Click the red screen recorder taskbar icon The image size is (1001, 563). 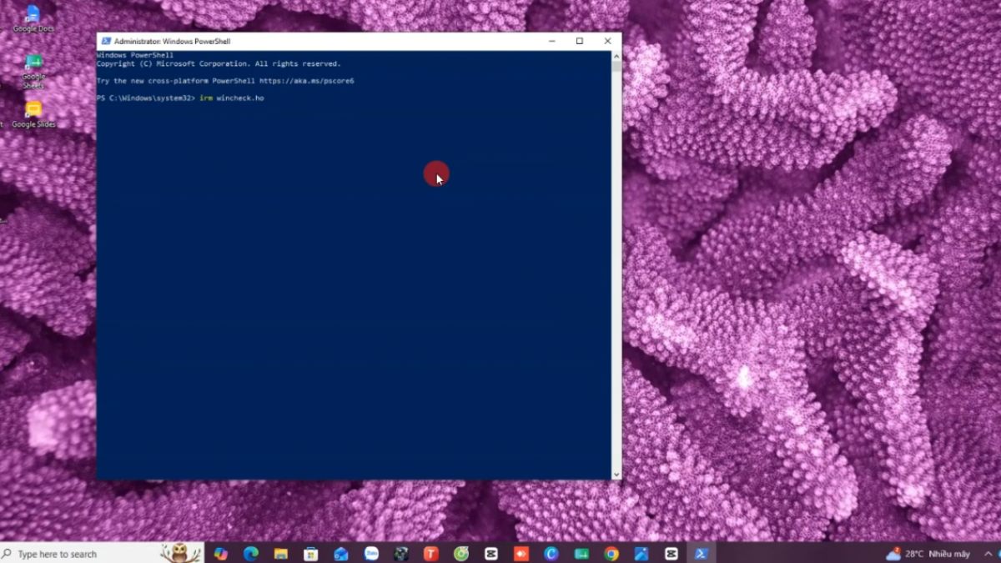click(521, 553)
